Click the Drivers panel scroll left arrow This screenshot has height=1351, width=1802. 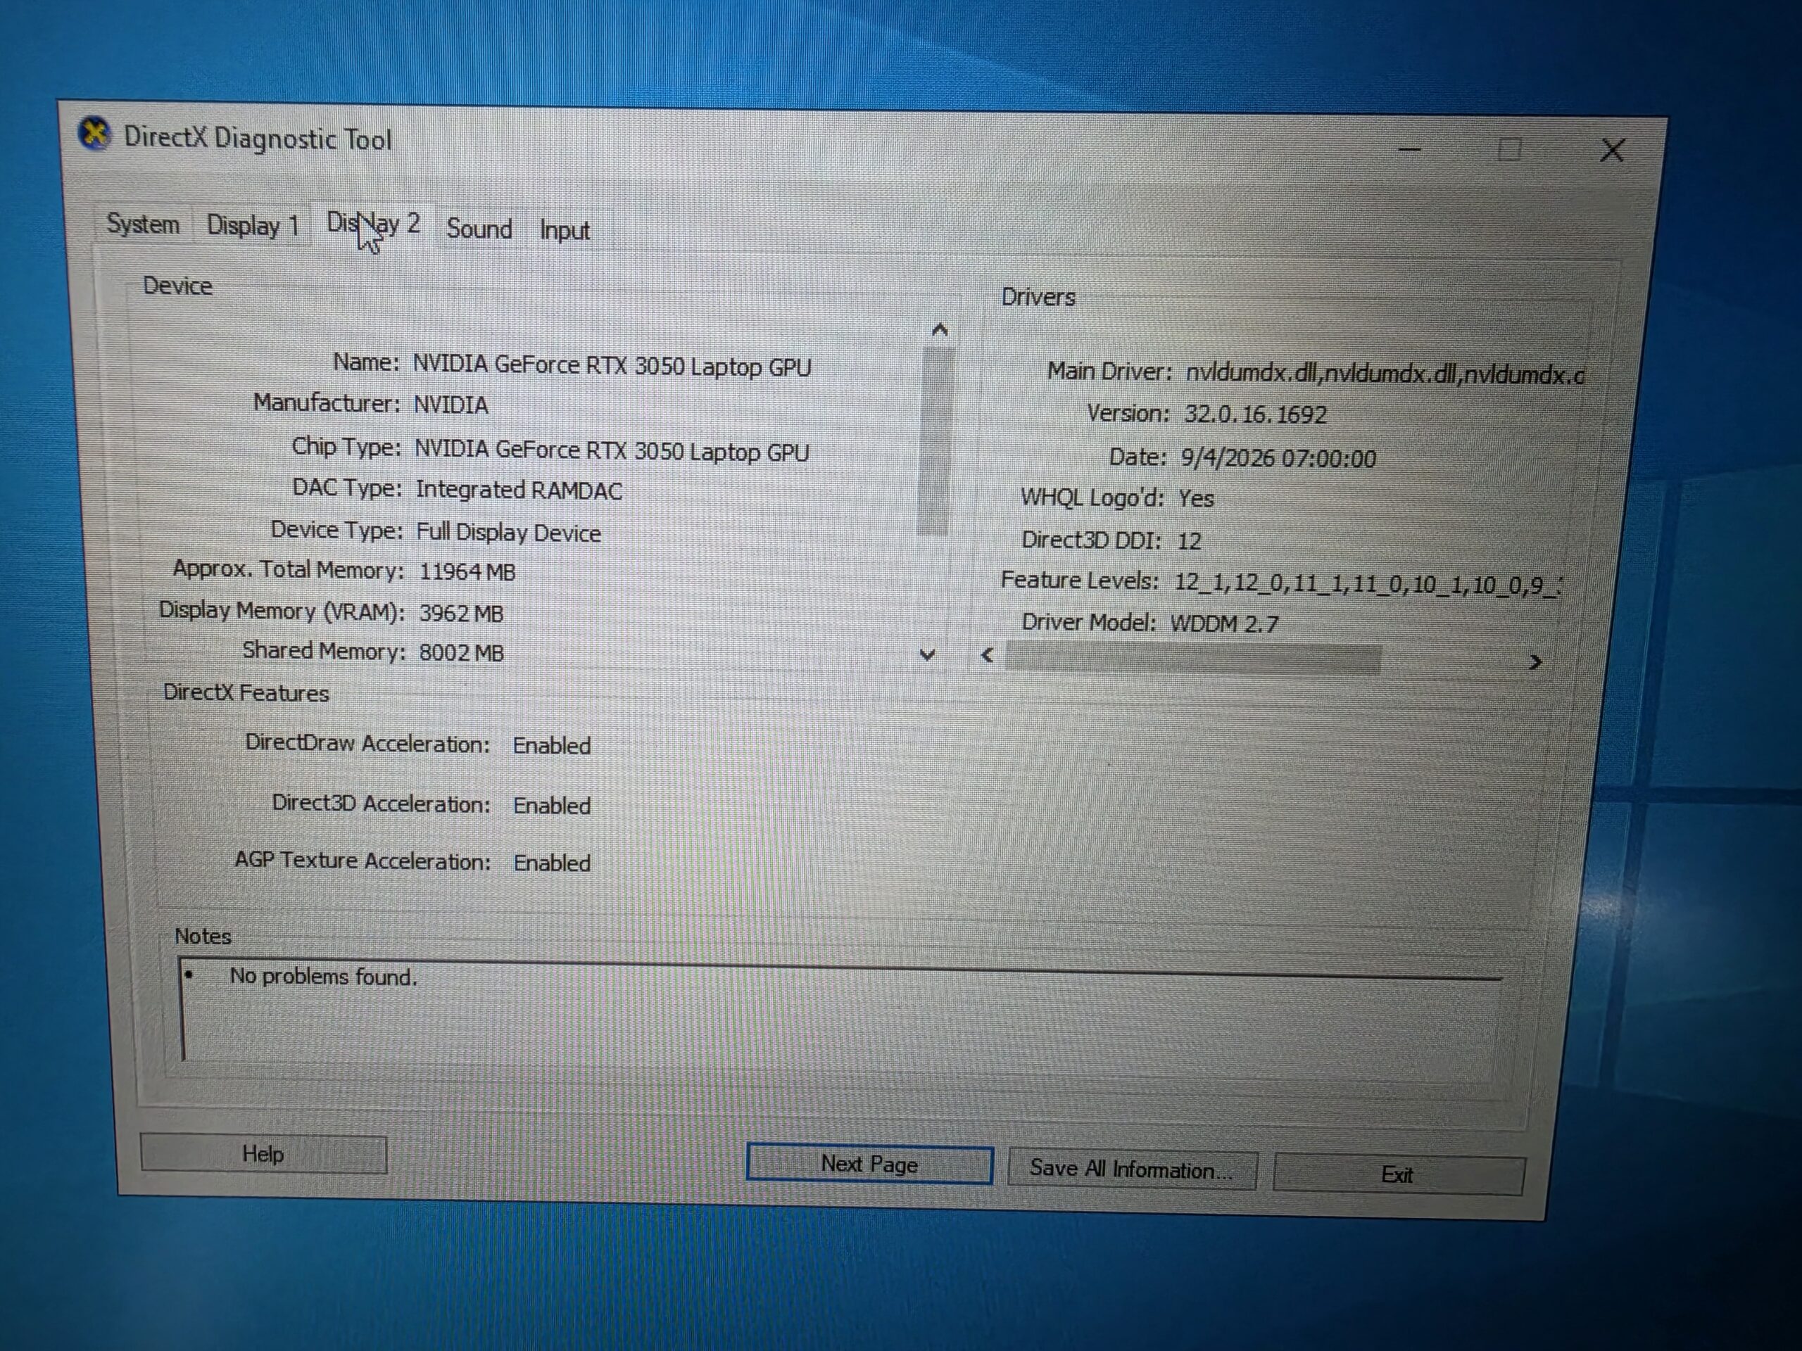click(988, 654)
